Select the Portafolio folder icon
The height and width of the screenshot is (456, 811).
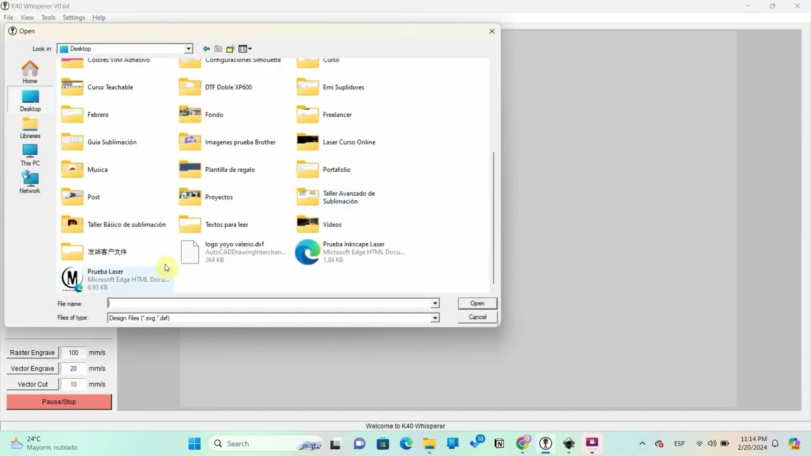coord(308,169)
